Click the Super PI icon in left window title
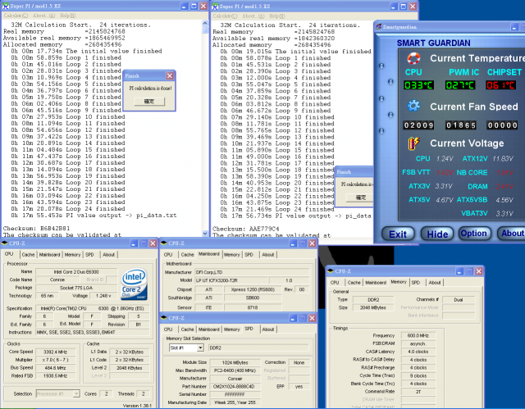Image resolution: width=525 pixels, height=409 pixels. pos(6,6)
